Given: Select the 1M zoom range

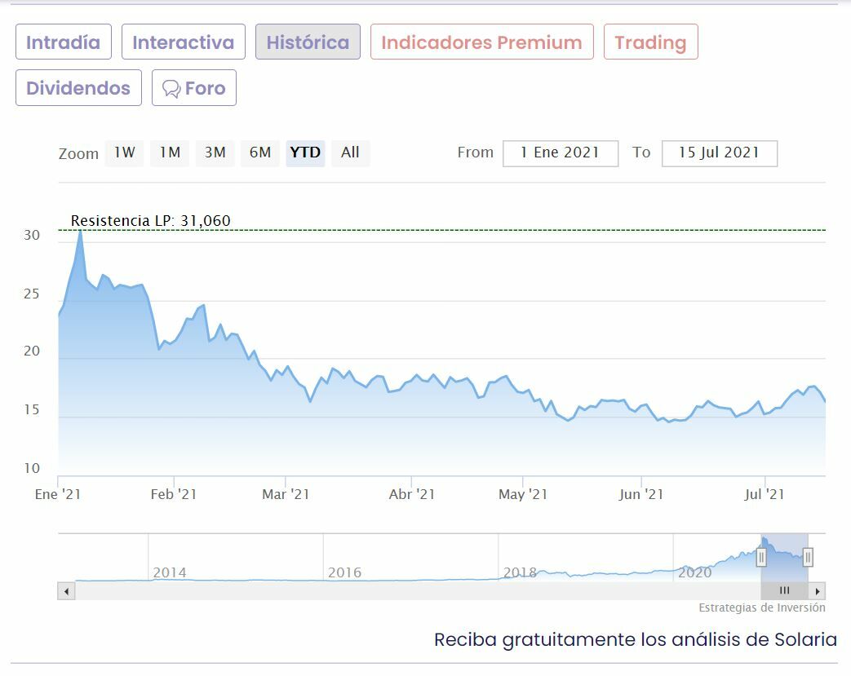Looking at the screenshot, I should (x=170, y=152).
